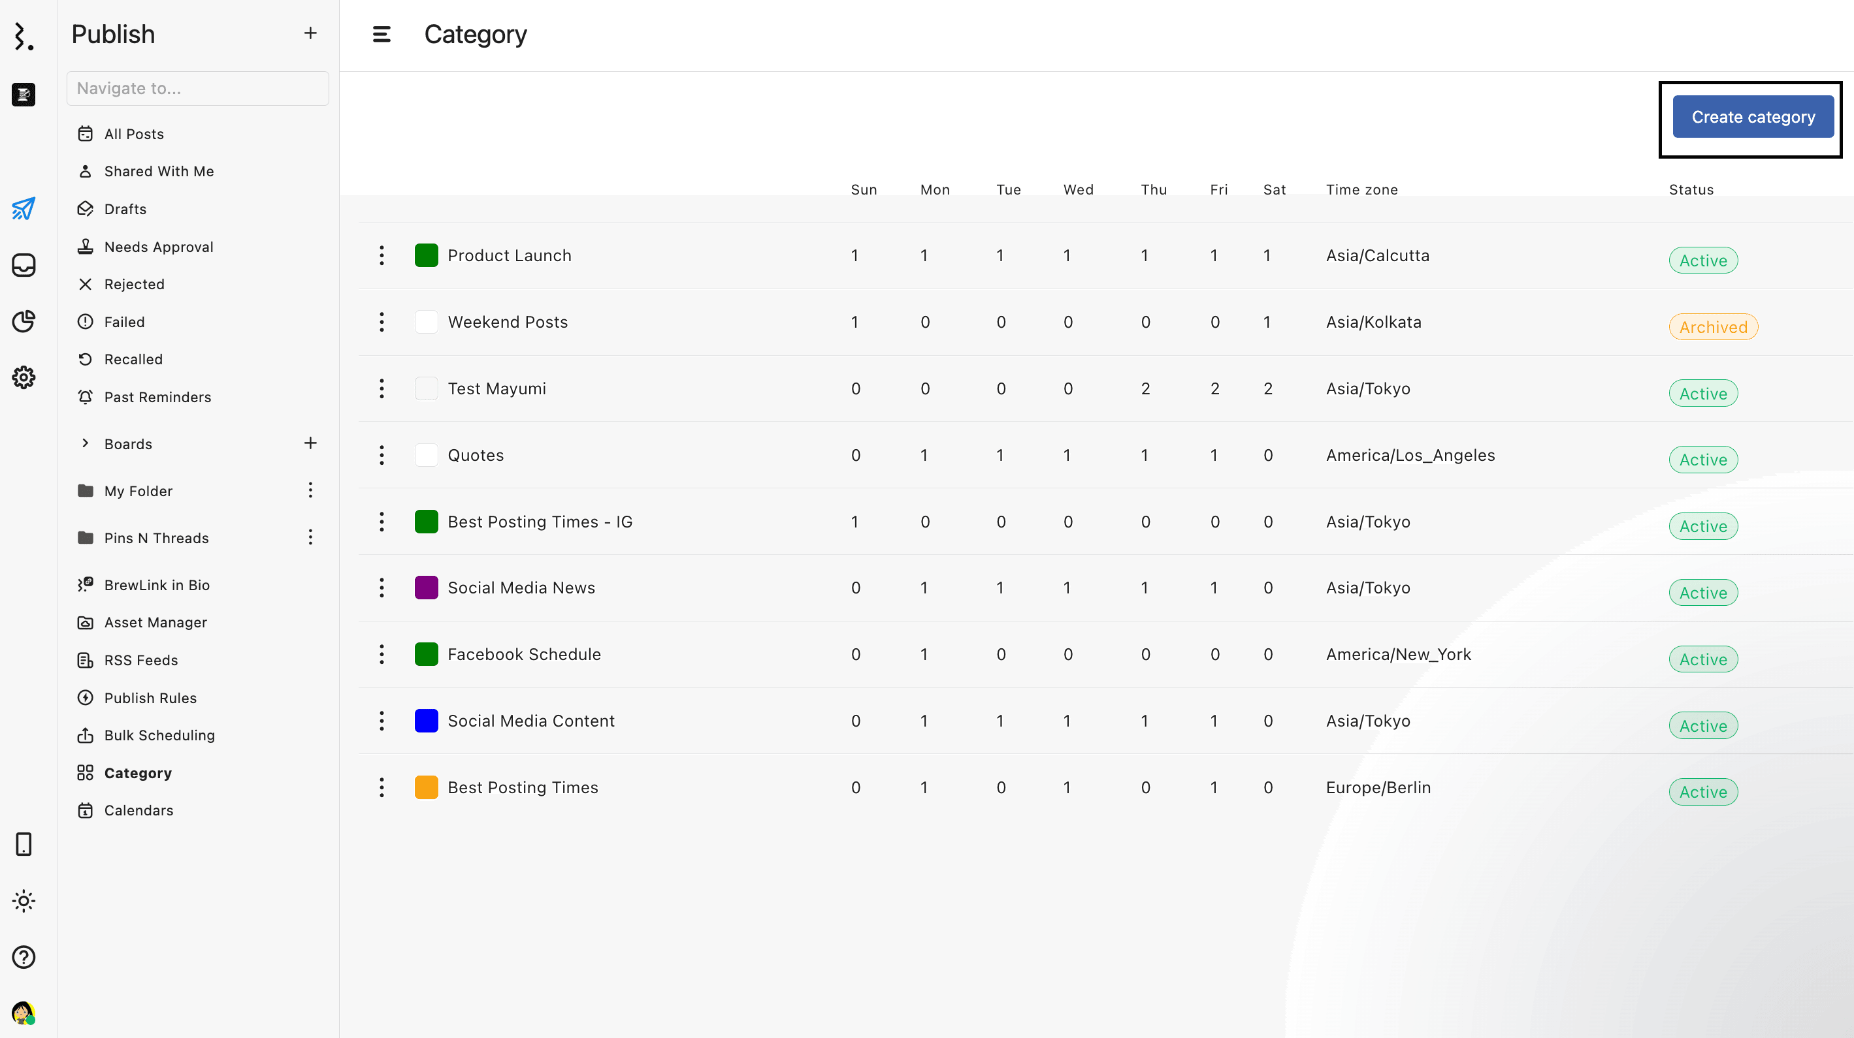This screenshot has height=1038, width=1854.
Task: Open three-dot menu for Product Launch row
Action: point(382,255)
